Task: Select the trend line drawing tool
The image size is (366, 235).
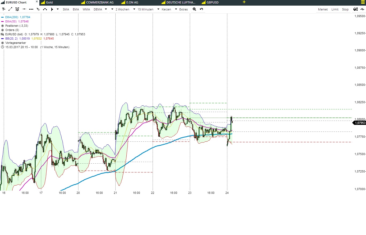Action: pyautogui.click(x=10, y=9)
